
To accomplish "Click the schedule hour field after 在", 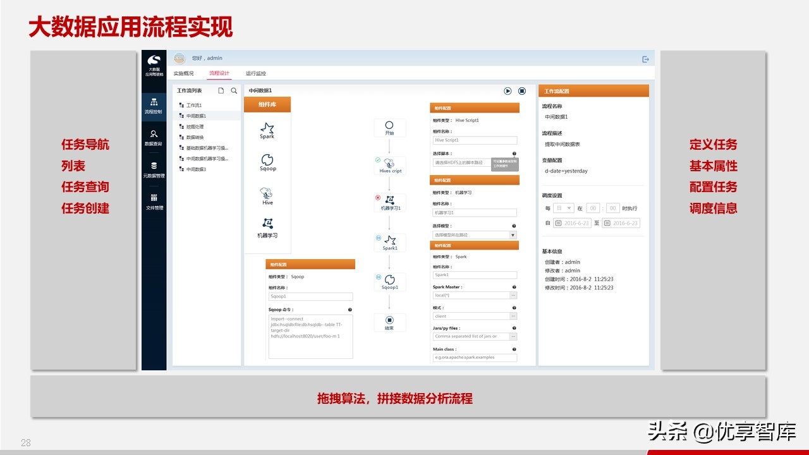I will (x=593, y=208).
